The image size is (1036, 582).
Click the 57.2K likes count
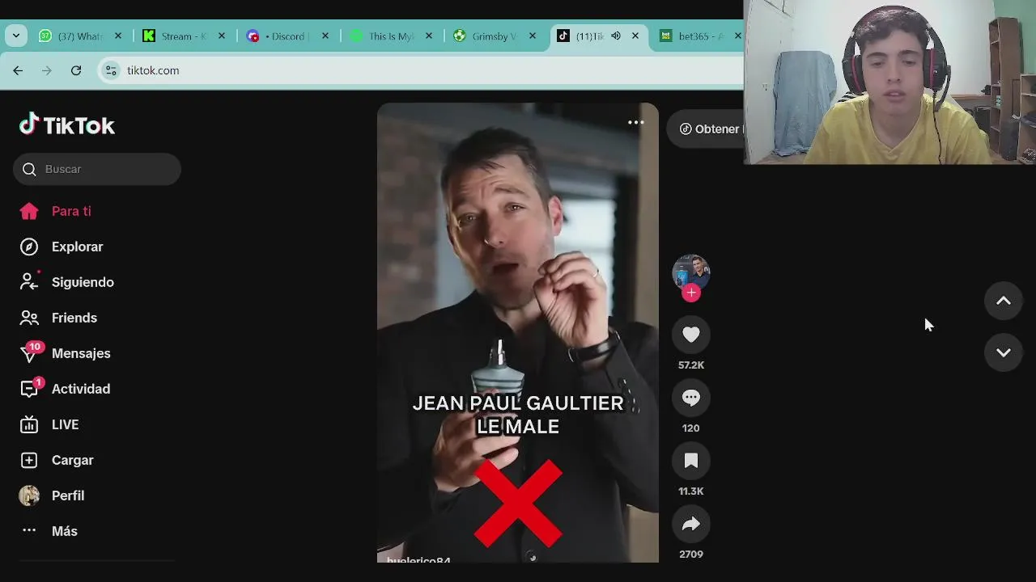[691, 365]
